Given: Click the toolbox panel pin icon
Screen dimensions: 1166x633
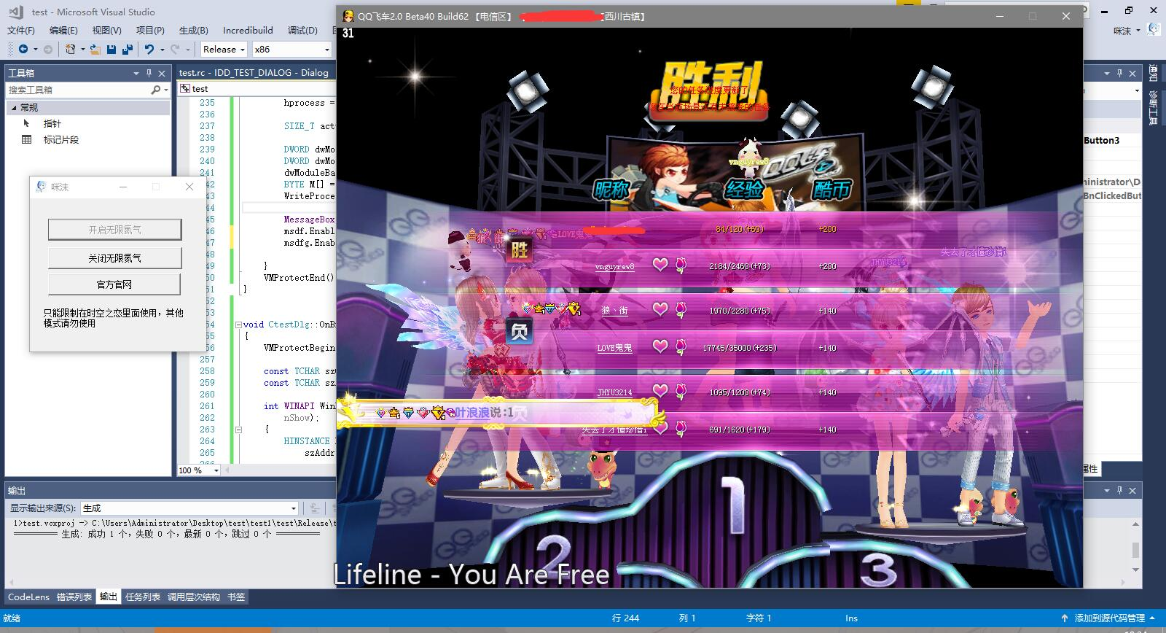Looking at the screenshot, I should tap(149, 73).
